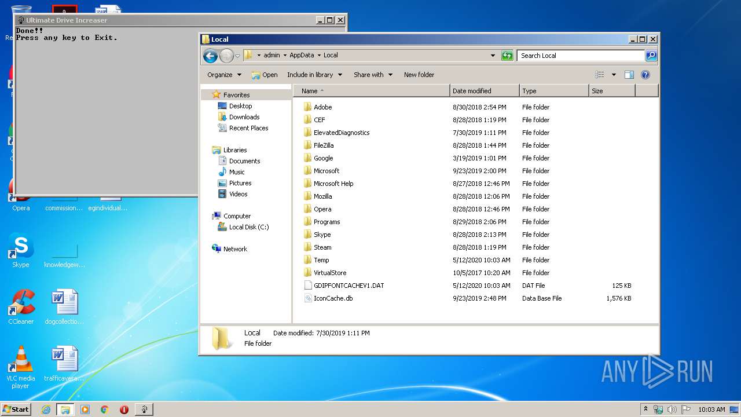Select the ElevatedDiagnostics folder

tap(341, 133)
